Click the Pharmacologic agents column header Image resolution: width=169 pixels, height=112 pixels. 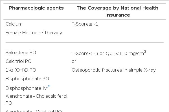tap(36, 8)
